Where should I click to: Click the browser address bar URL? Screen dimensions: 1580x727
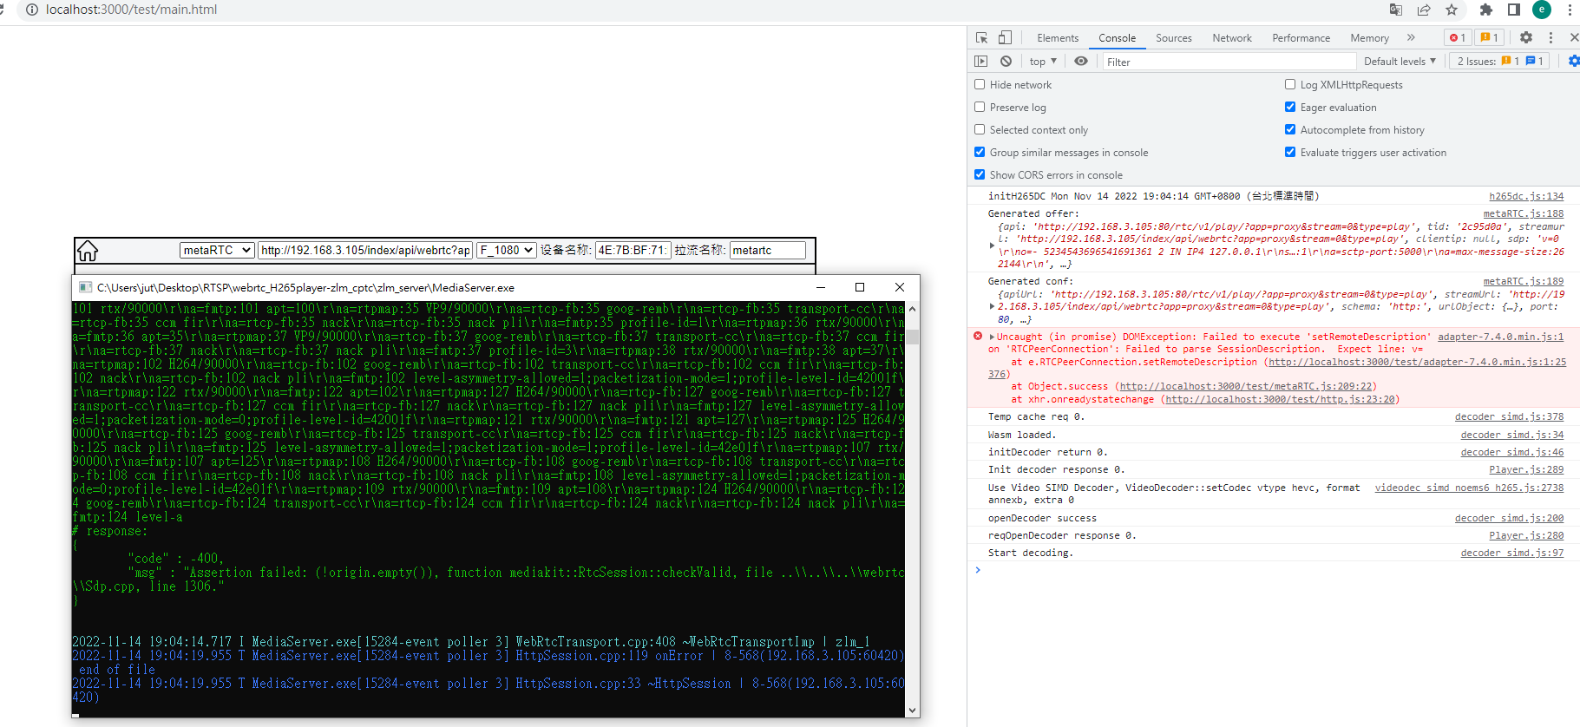pyautogui.click(x=131, y=10)
